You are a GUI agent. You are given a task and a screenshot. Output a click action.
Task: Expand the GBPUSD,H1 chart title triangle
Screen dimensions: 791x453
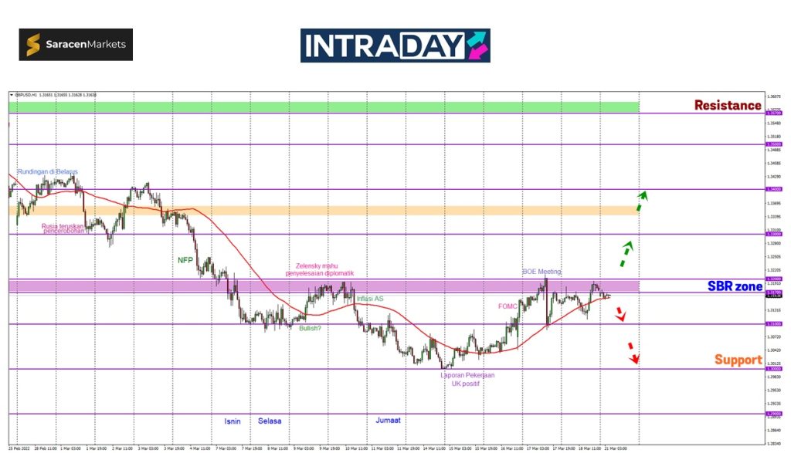pyautogui.click(x=12, y=95)
